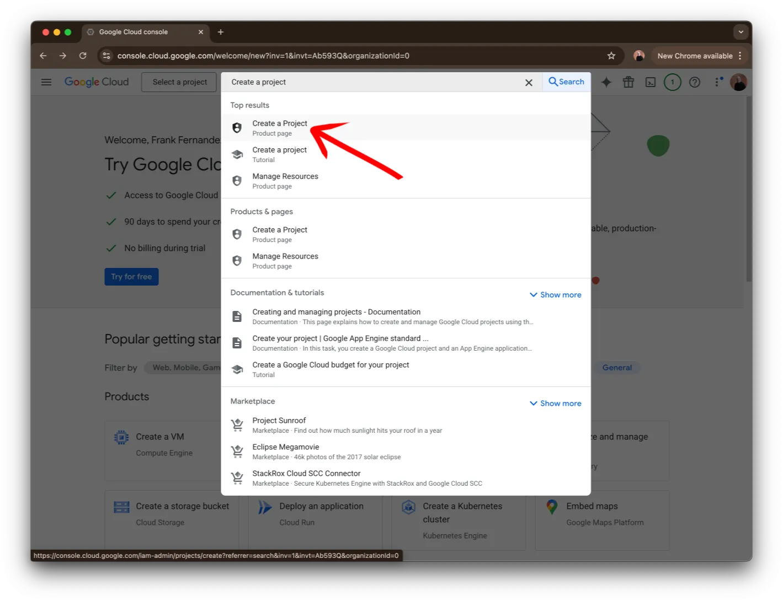Click the graduation cap icon beside budget tutorial
Viewport: 783px width, 602px height.
point(237,369)
